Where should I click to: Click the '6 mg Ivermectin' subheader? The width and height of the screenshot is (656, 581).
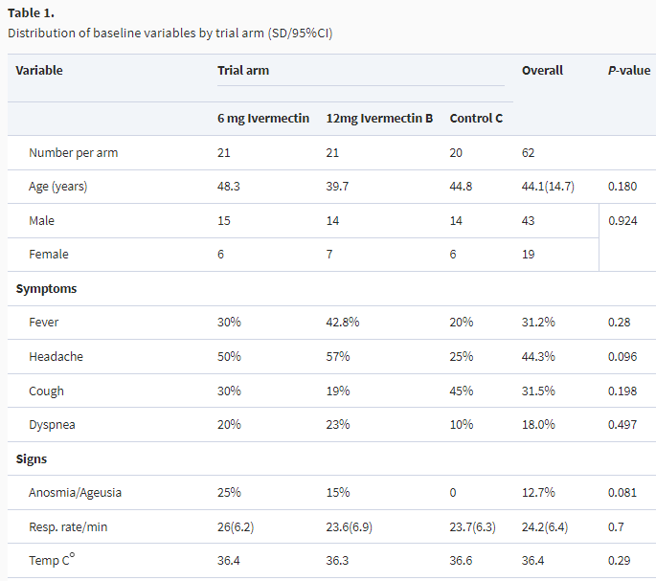(263, 119)
